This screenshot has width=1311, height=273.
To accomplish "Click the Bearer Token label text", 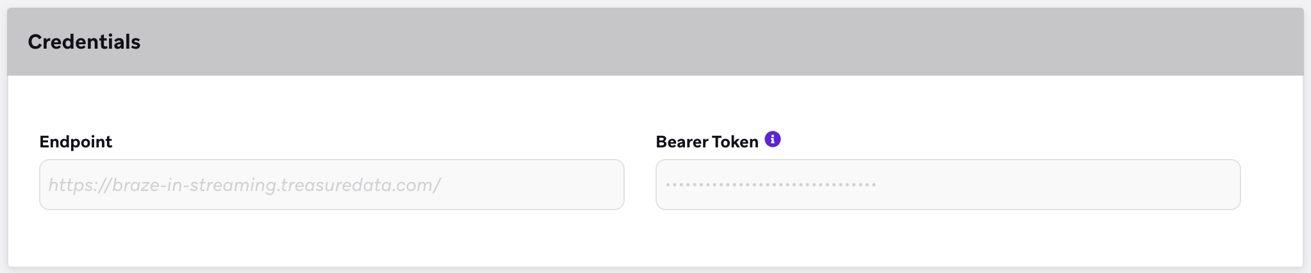I will (x=707, y=142).
